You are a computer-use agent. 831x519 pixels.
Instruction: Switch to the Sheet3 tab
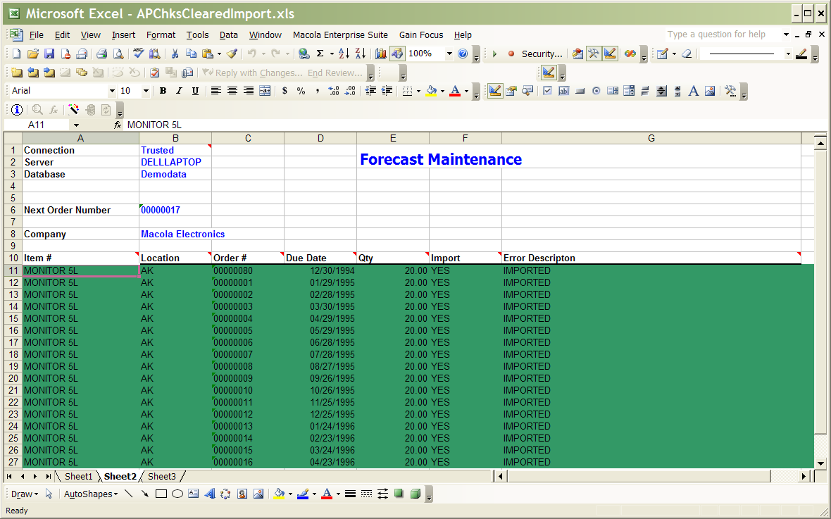162,476
